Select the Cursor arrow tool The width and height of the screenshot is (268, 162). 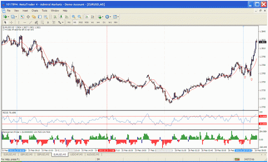tap(6, 22)
